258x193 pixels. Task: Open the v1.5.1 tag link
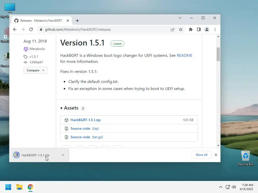34,57
